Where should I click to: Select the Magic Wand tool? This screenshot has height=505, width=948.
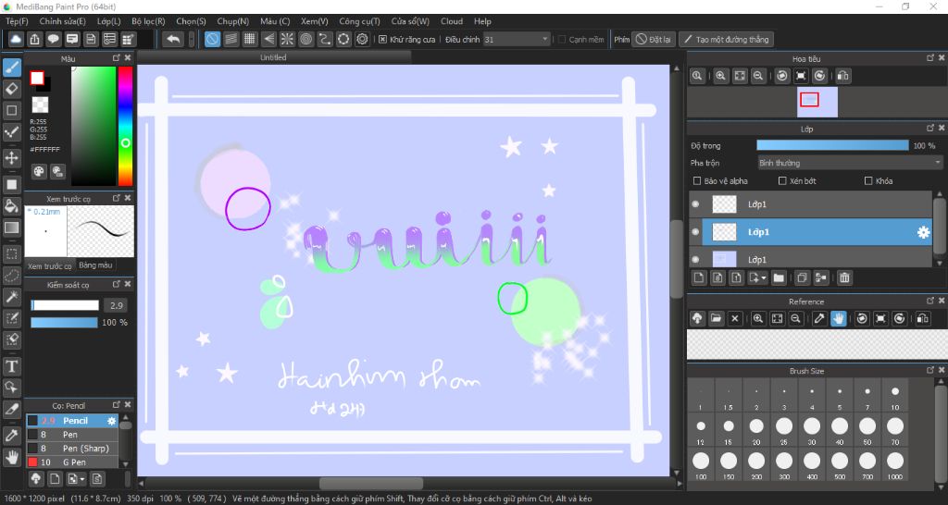click(x=11, y=297)
